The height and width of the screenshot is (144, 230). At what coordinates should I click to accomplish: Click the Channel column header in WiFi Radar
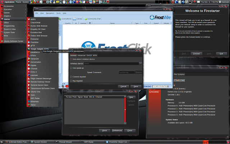(x=99, y=97)
